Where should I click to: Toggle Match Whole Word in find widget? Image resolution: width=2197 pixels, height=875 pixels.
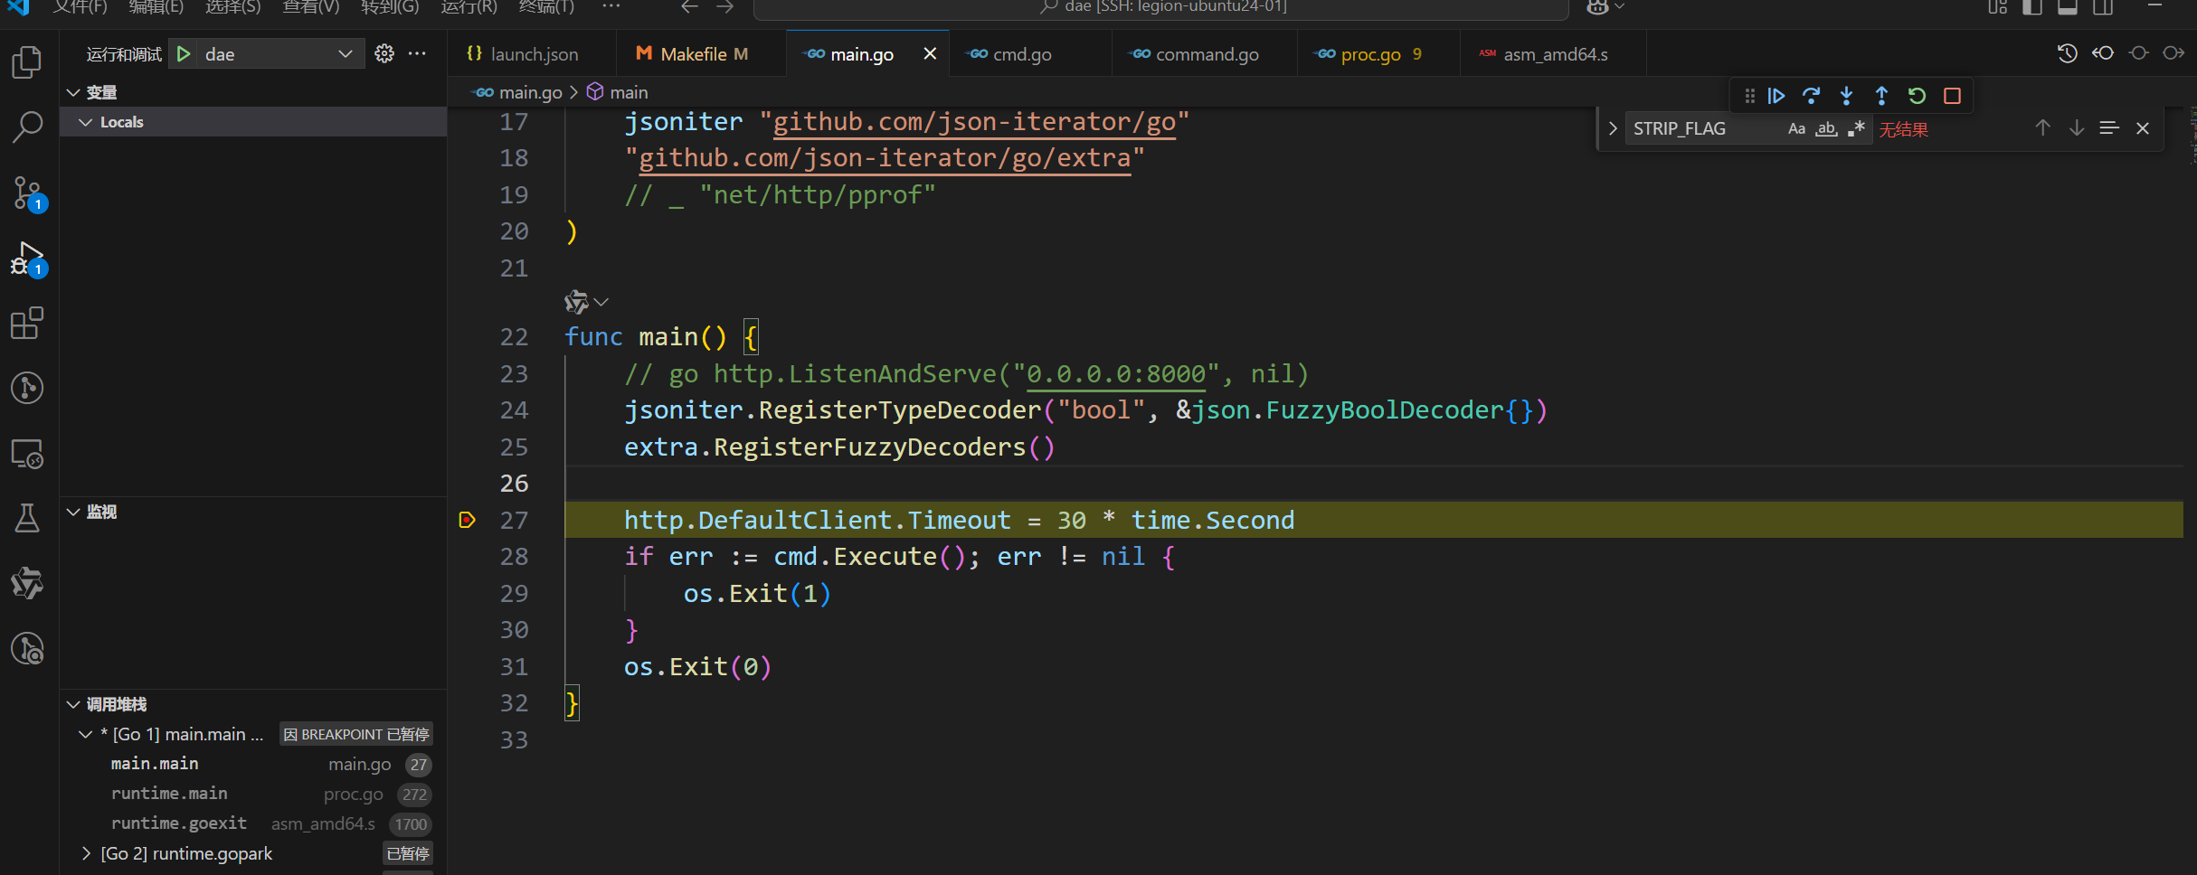(1826, 129)
